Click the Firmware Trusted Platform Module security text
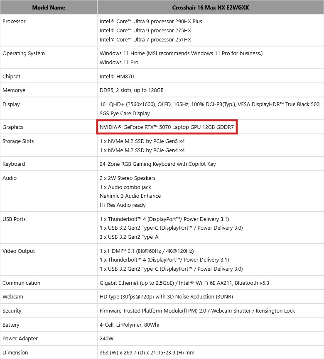 [197, 310]
